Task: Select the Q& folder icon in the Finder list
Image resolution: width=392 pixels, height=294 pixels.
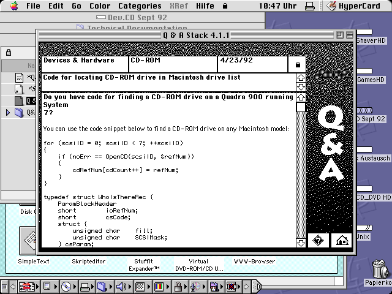Action: pyautogui.click(x=19, y=113)
